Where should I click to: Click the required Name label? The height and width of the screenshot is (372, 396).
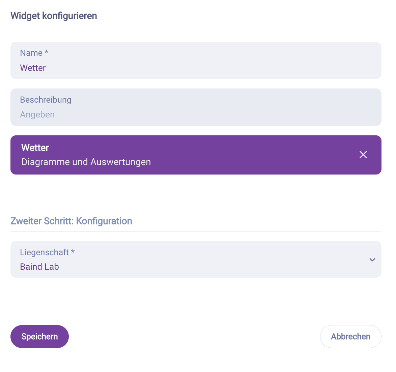(x=34, y=53)
